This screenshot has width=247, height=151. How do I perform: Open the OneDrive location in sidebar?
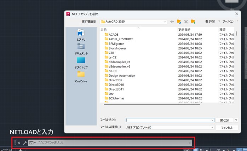(81, 77)
